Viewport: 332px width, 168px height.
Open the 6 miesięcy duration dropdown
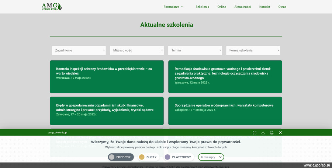(x=211, y=157)
